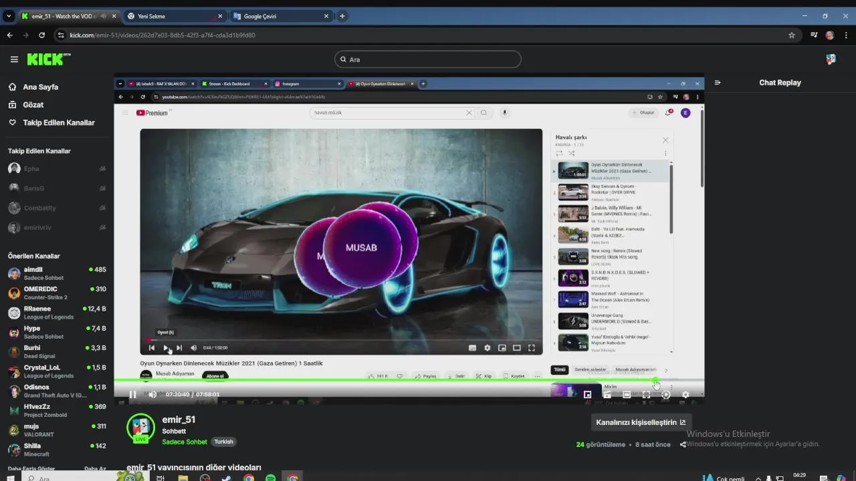856x481 pixels.
Task: Open the emir_51 channel name link
Action: pyautogui.click(x=179, y=420)
